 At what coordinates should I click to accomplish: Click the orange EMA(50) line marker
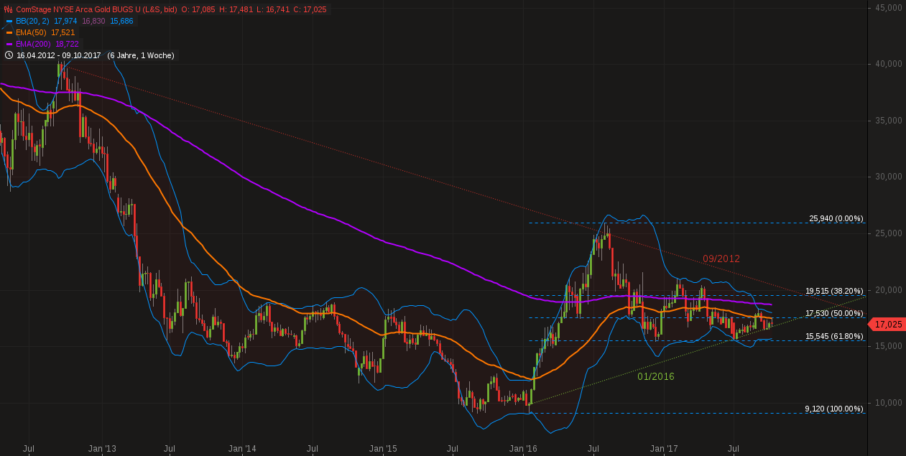(x=9, y=32)
